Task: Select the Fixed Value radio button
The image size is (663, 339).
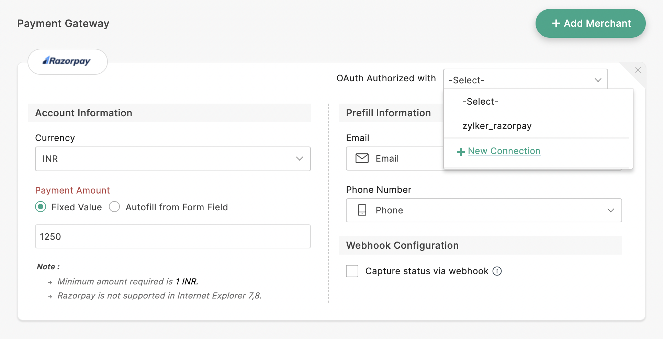Action: [x=41, y=207]
